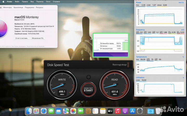Switch to the Поддержка tab
Screen dimensions: 187x116
tap(29, 7)
